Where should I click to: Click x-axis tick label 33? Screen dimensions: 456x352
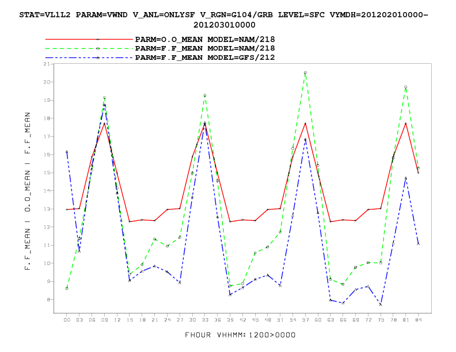205,320
